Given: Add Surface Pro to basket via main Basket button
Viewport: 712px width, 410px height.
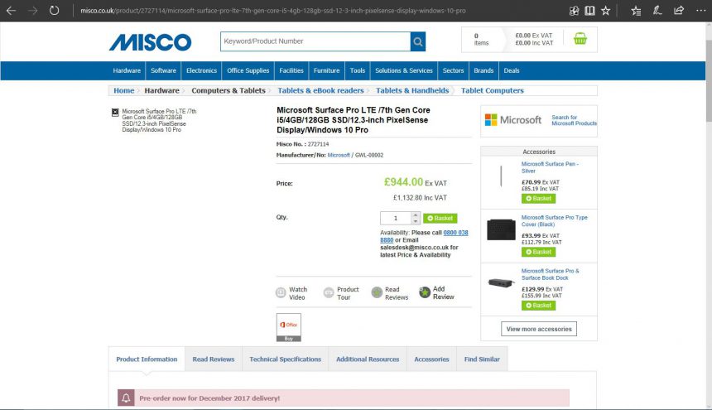Looking at the screenshot, I should pyautogui.click(x=440, y=219).
